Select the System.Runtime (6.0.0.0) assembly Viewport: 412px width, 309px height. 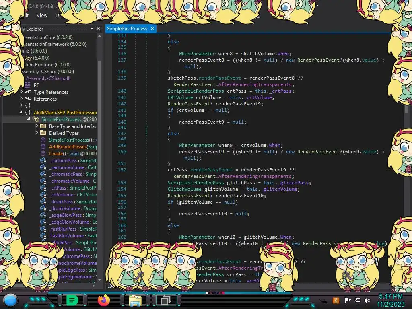pyautogui.click(x=47, y=65)
